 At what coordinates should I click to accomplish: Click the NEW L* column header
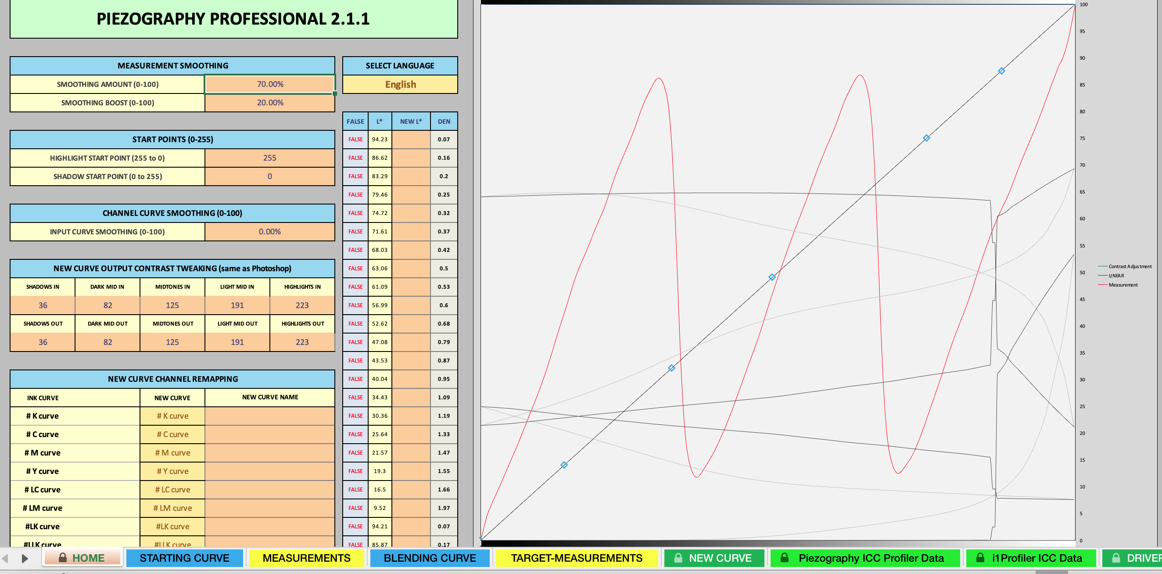point(411,122)
